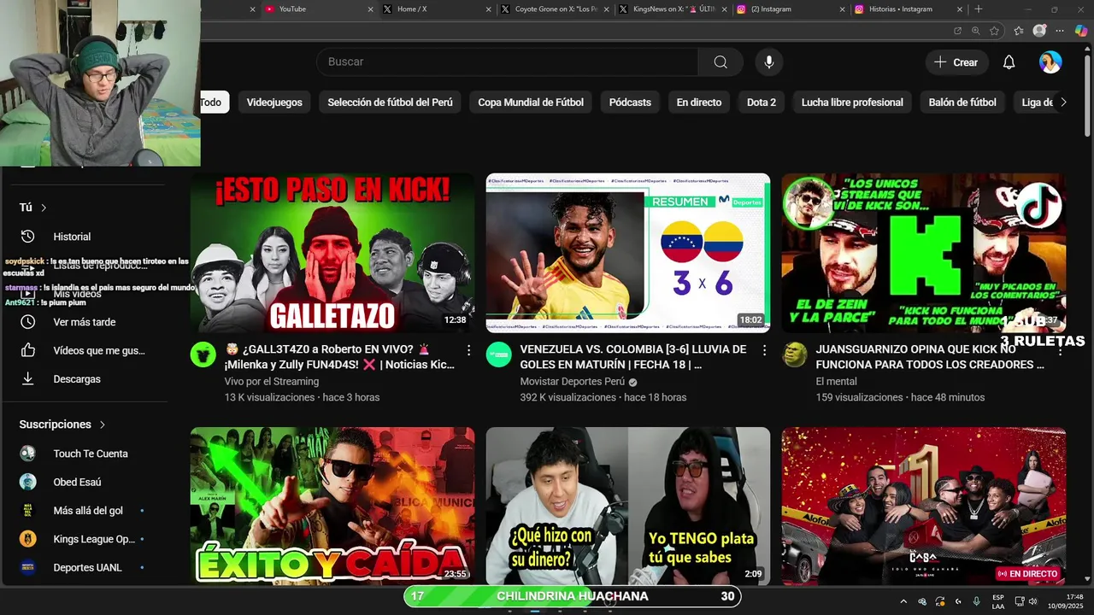Select the En directo filter chip
This screenshot has width=1094, height=615.
699,102
